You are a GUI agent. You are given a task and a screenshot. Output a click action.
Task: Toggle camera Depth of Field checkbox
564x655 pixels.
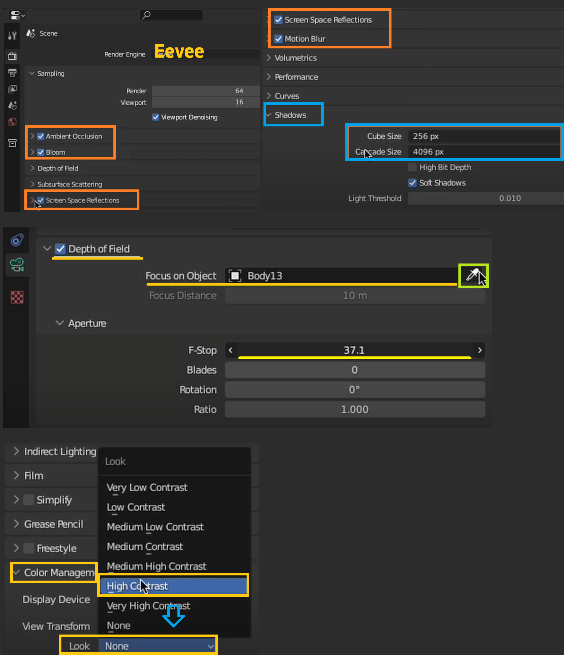tap(60, 249)
